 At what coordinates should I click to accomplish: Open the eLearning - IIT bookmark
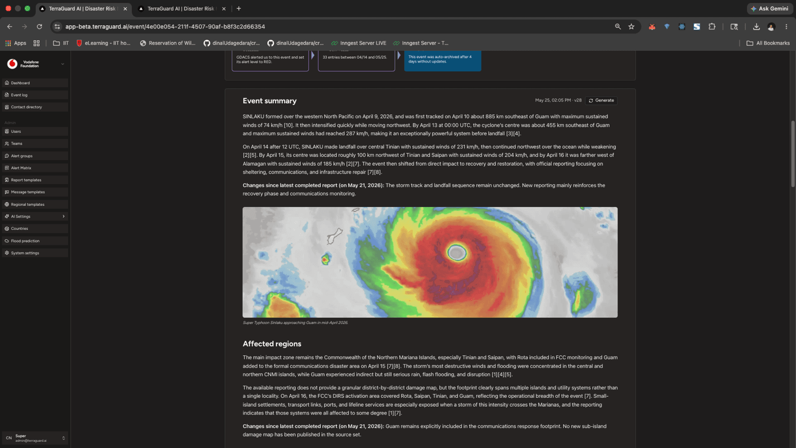click(103, 43)
